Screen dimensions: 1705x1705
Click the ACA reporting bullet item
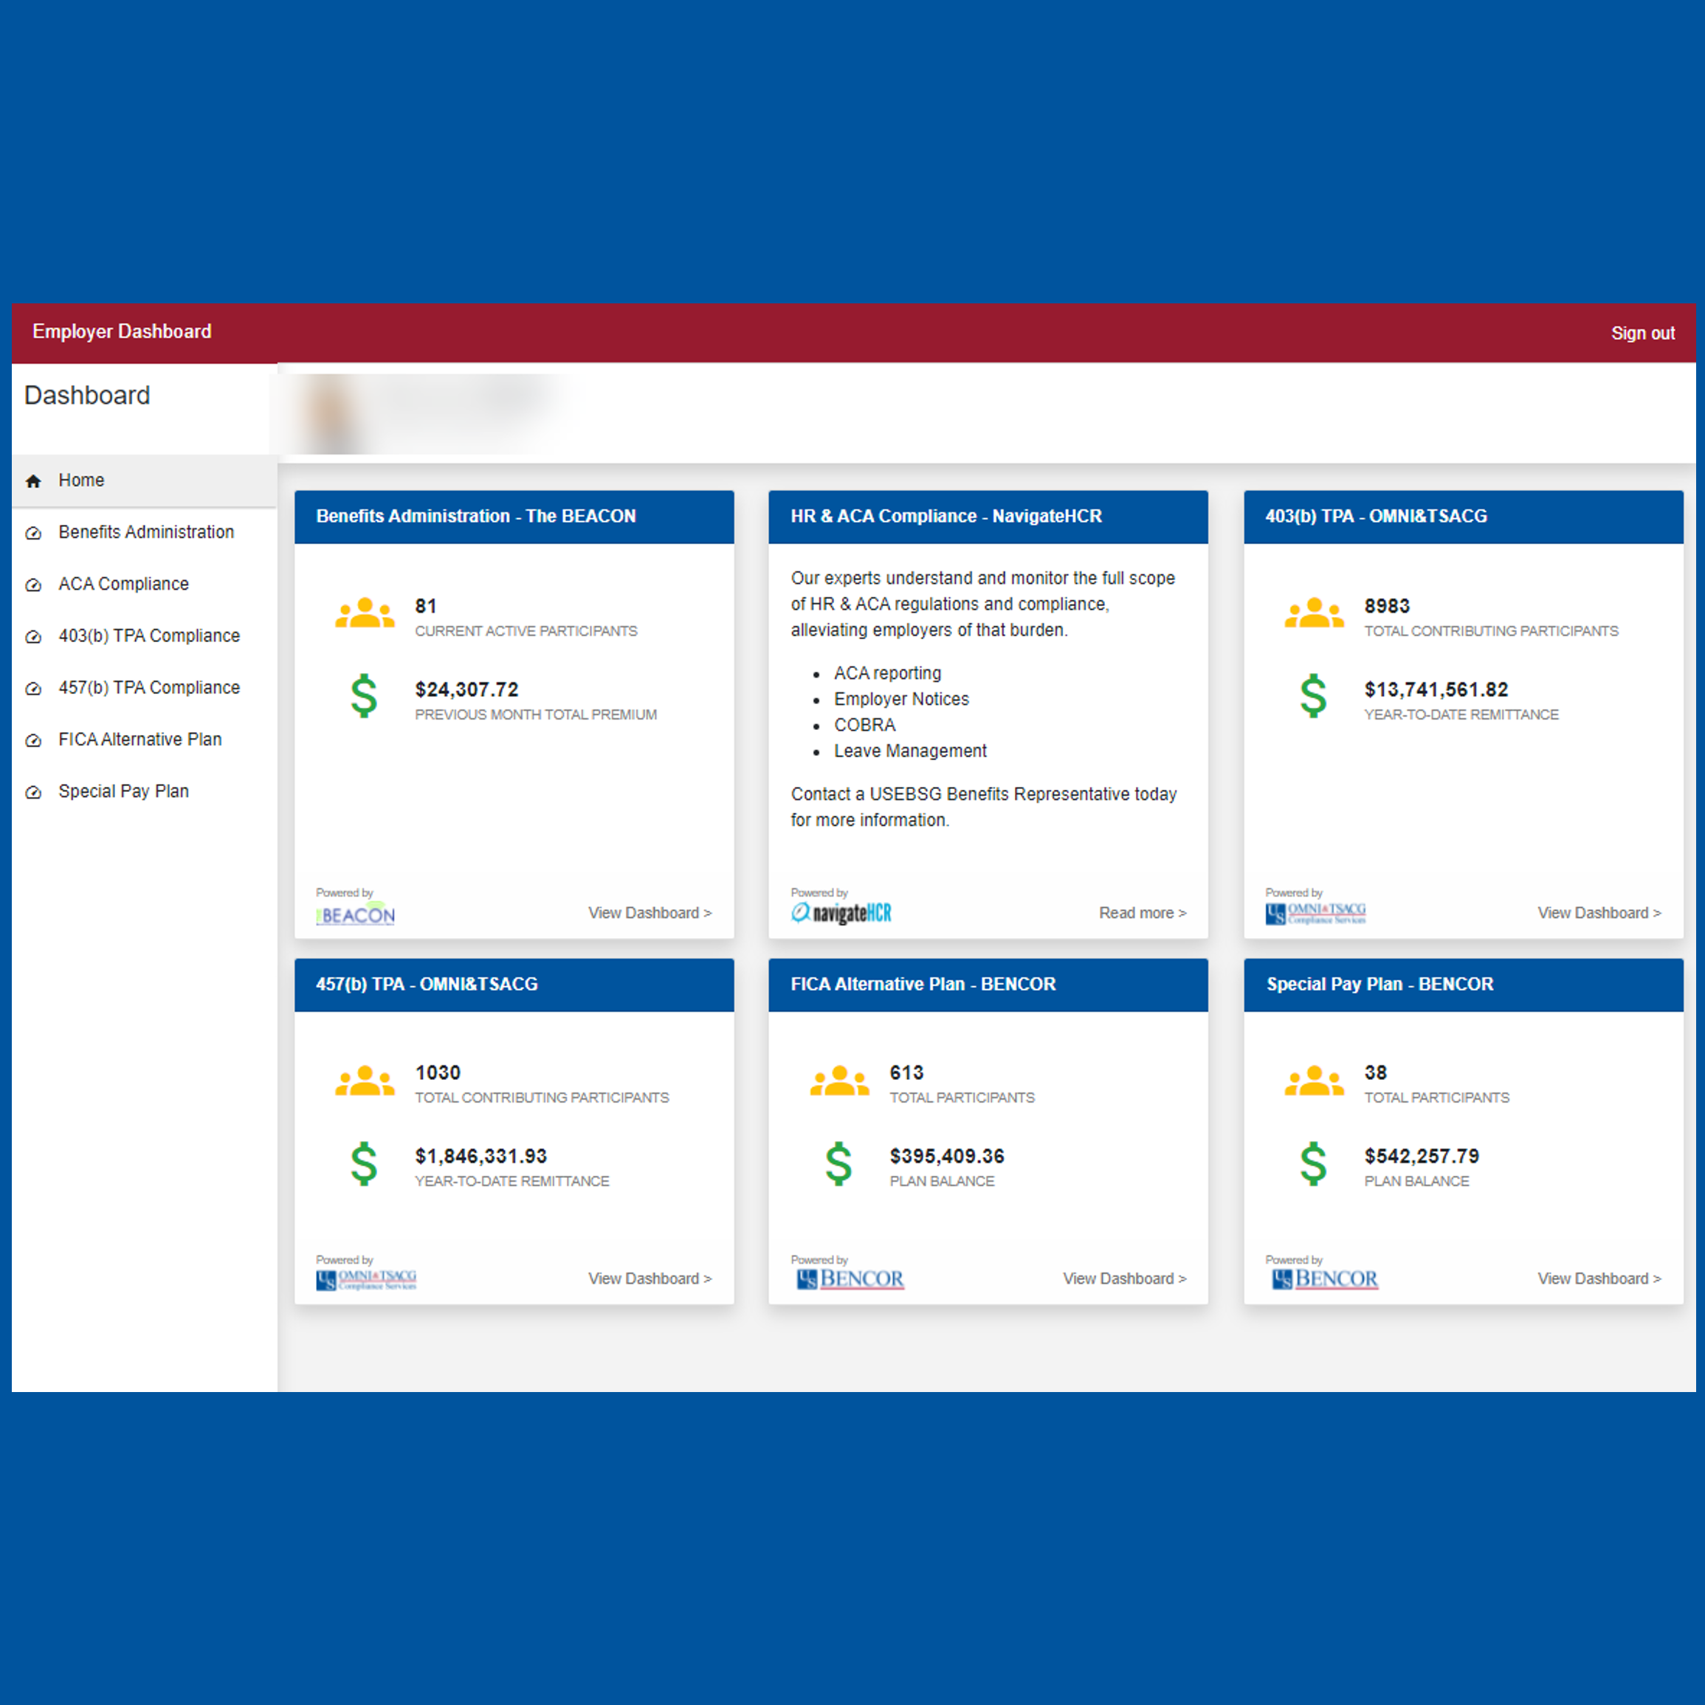887,673
